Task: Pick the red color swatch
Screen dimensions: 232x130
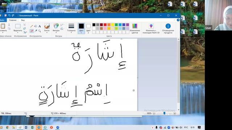Action: pyautogui.click(x=105, y=25)
